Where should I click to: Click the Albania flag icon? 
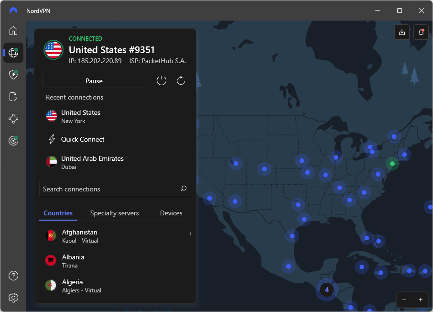tap(51, 260)
